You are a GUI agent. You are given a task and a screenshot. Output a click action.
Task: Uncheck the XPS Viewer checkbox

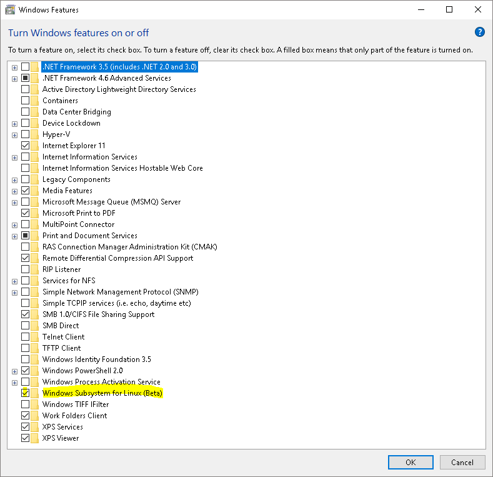click(x=25, y=438)
